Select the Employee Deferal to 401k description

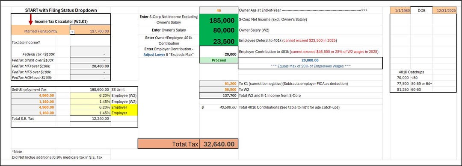pos(288,41)
